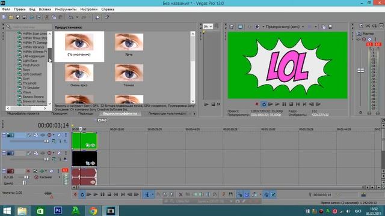This screenshot has height=216, width=385.
Task: Play from start in timeline transport bar
Action: click(89, 194)
